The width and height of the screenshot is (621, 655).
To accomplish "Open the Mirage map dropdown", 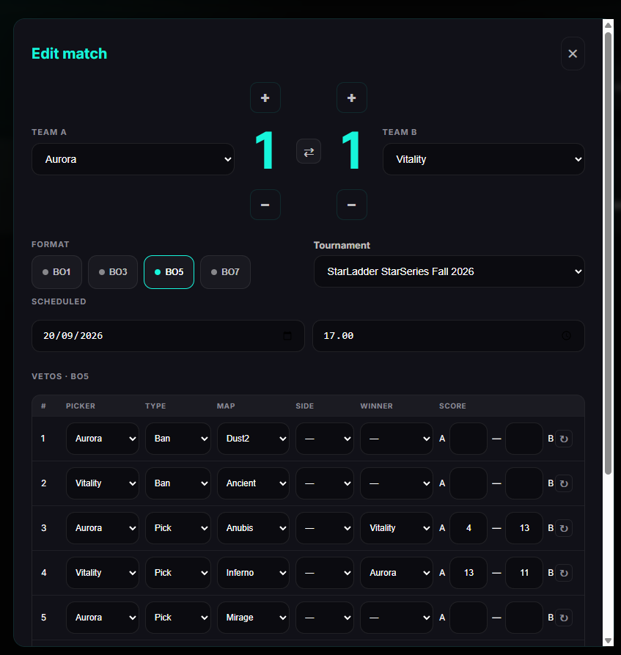I will (253, 618).
